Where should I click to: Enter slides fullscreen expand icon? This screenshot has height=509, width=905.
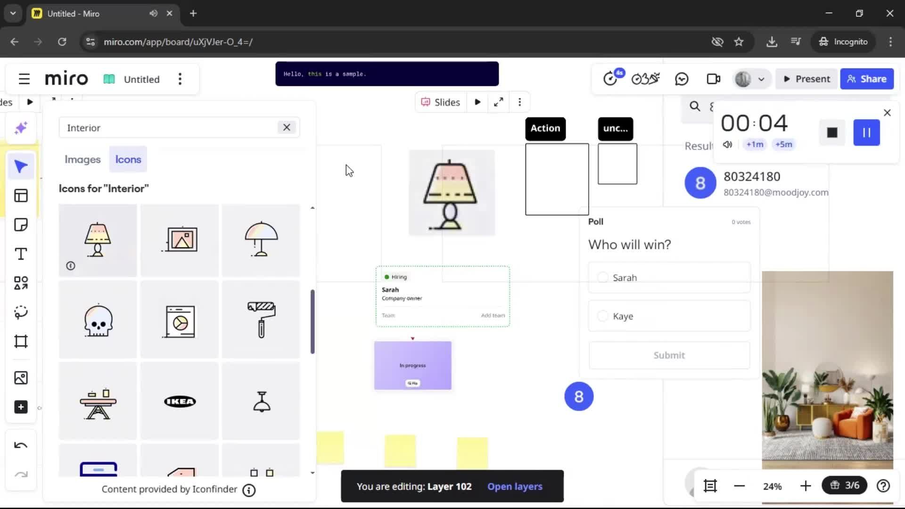click(499, 102)
